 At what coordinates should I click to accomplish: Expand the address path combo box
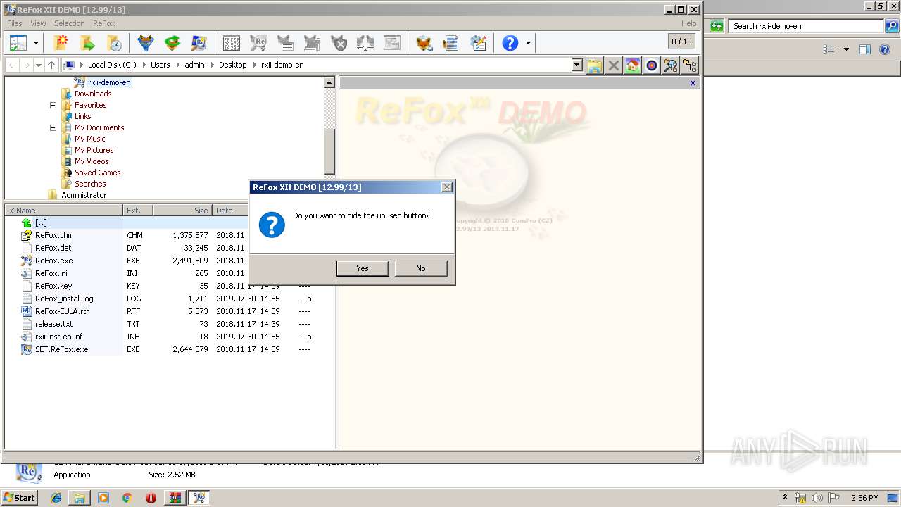click(577, 65)
